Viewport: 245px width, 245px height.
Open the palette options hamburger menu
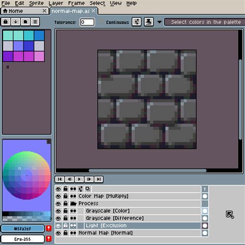point(35,22)
